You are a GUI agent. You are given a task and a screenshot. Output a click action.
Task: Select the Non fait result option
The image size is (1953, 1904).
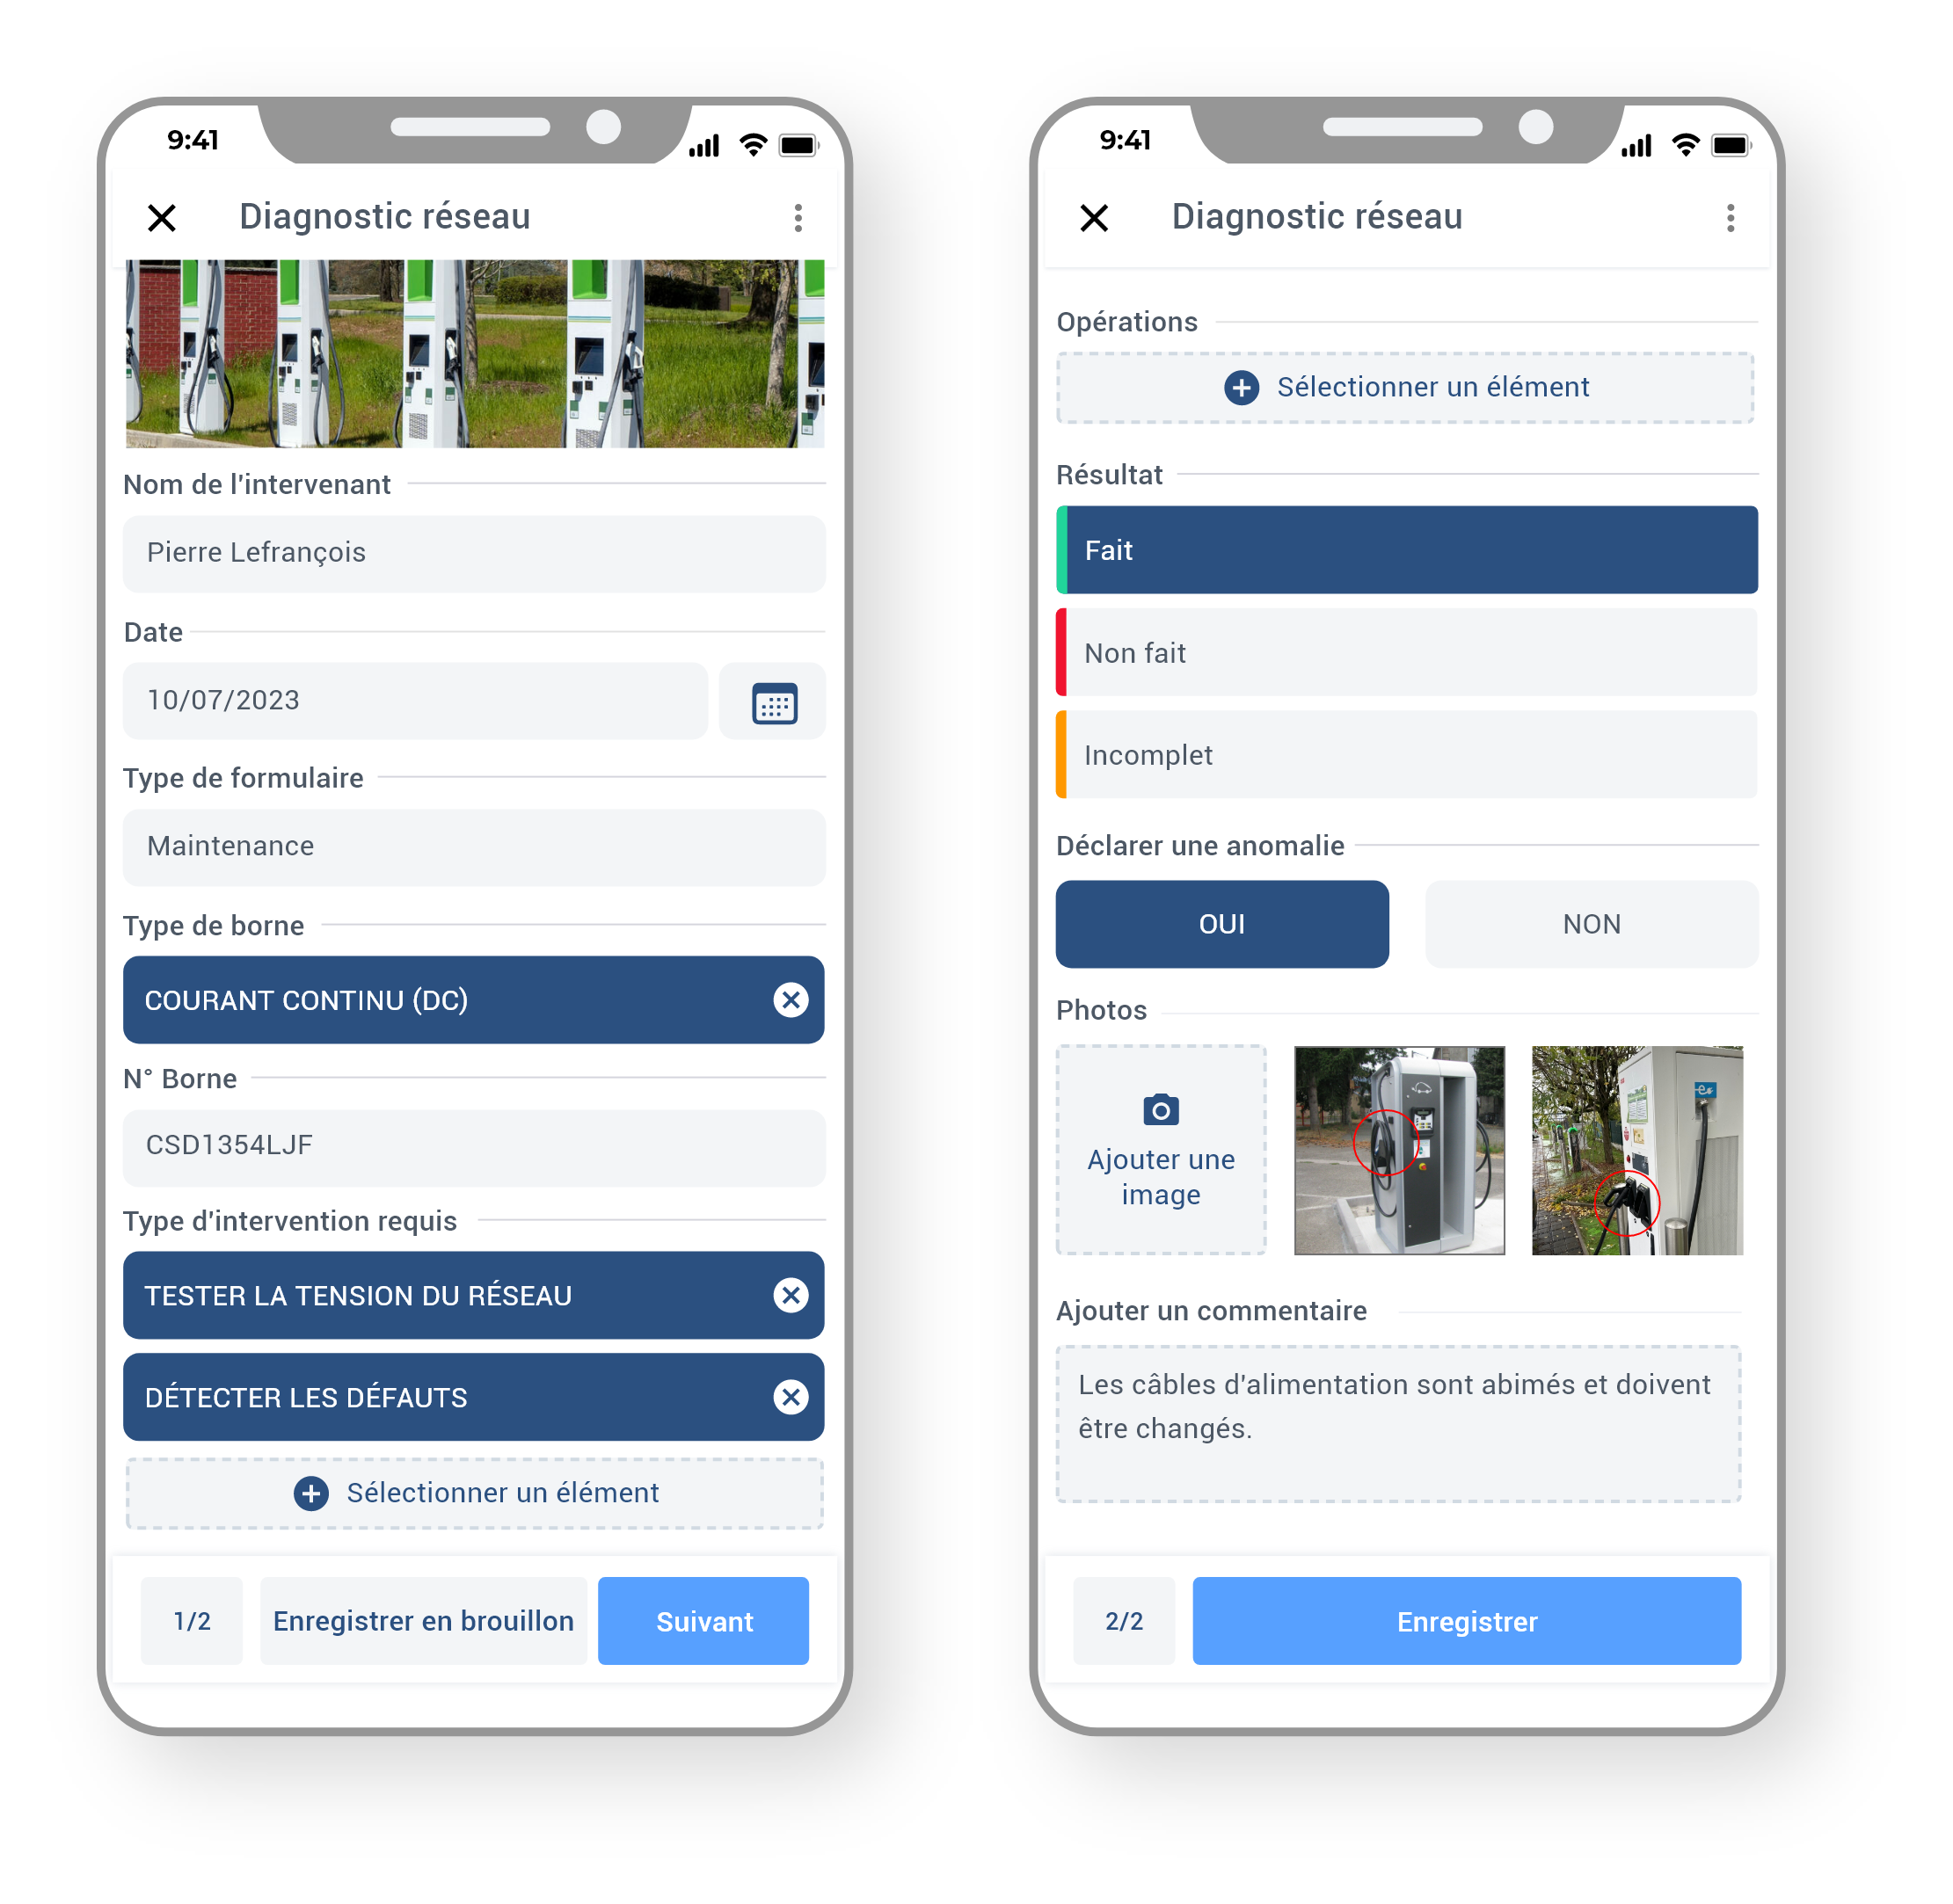(1403, 654)
